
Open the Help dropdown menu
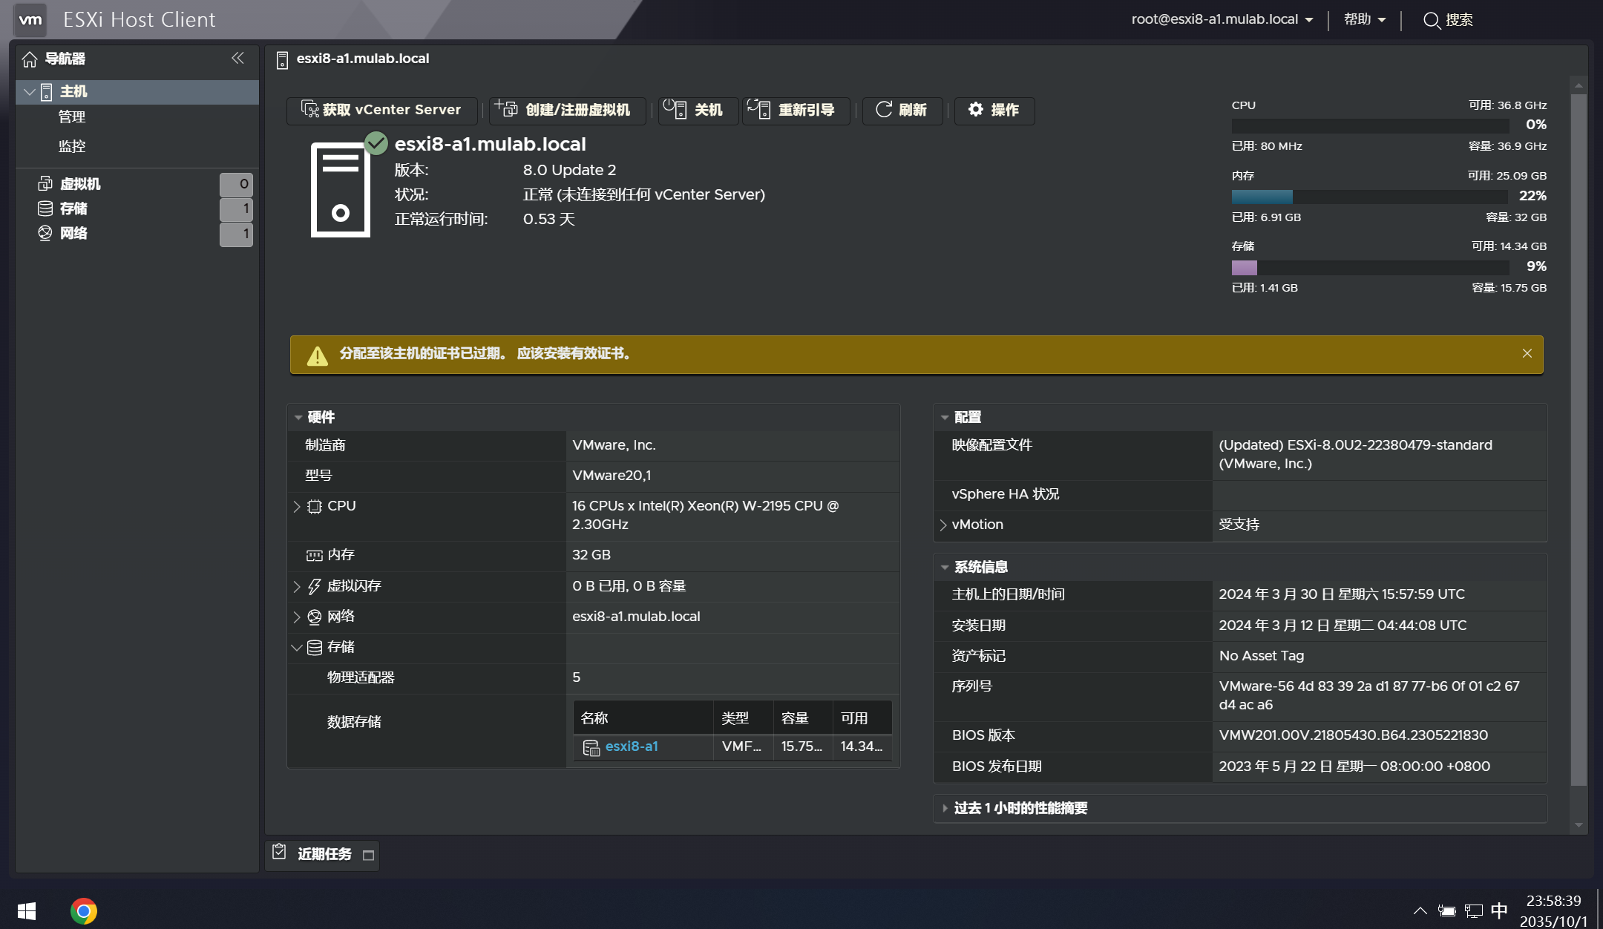point(1364,20)
